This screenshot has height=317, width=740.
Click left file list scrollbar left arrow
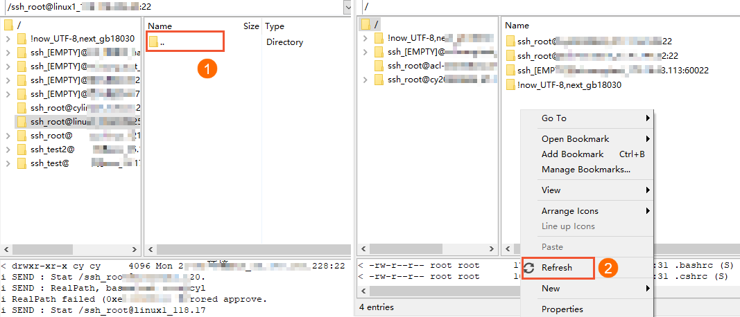(151, 249)
